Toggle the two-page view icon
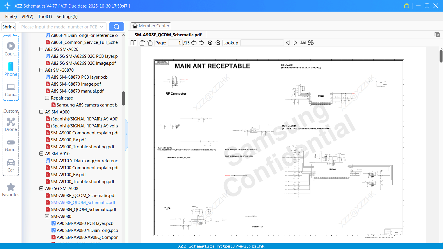 coord(133,43)
